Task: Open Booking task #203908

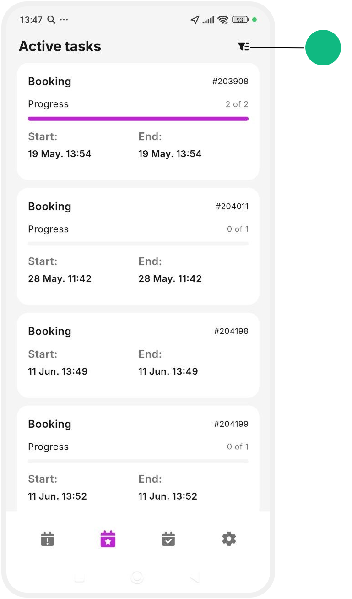Action: (138, 121)
